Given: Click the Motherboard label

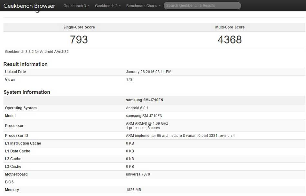Looking at the screenshot, I should coord(16,174).
